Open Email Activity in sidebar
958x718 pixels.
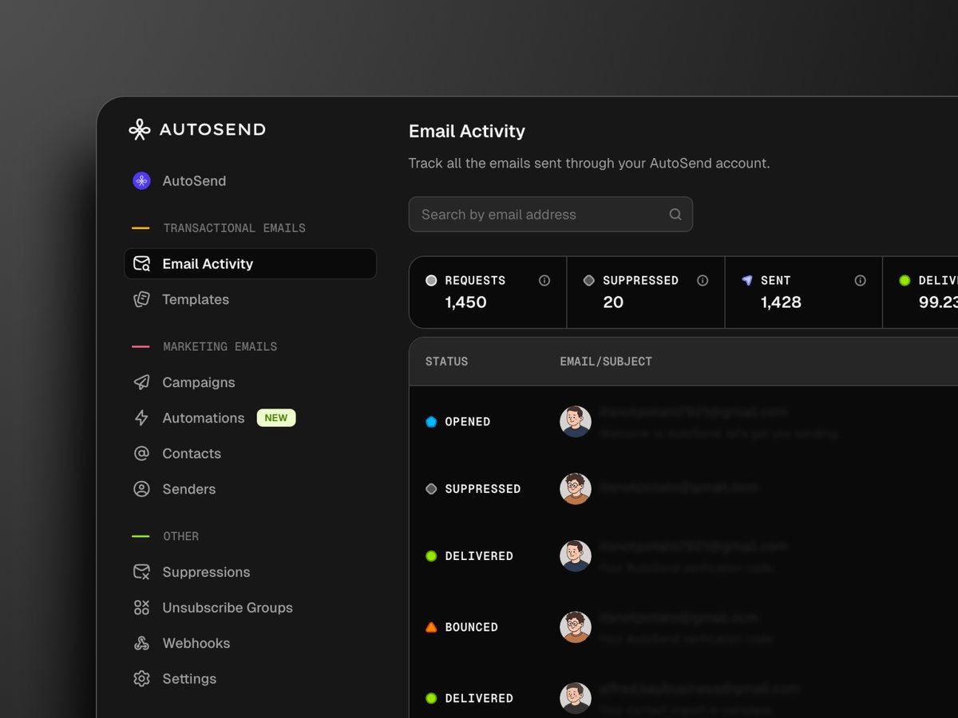click(x=250, y=263)
